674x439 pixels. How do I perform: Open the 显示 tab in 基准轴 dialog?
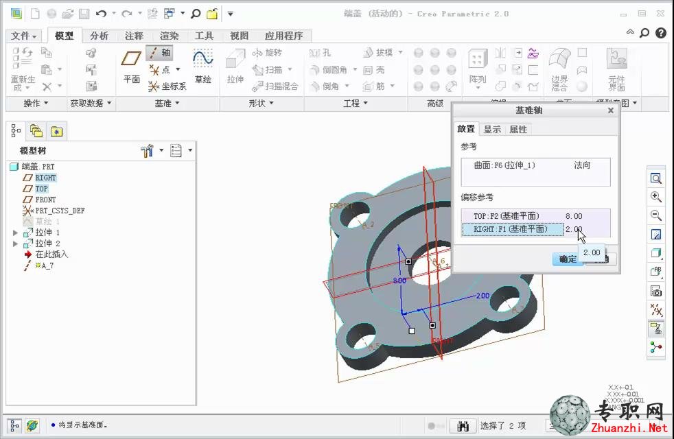coord(492,129)
